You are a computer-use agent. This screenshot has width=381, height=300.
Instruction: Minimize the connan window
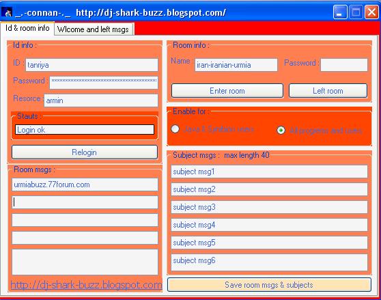point(340,12)
